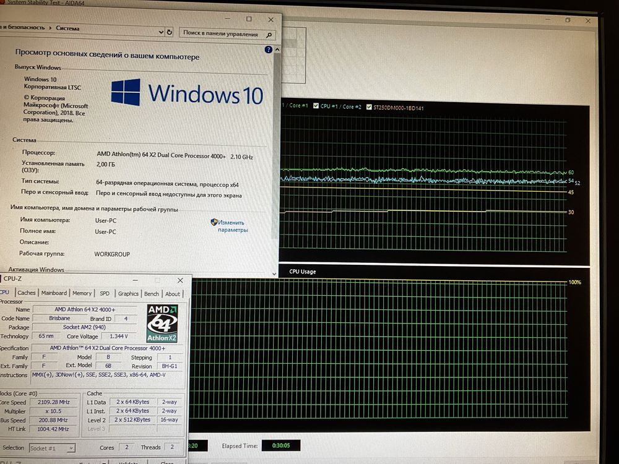
Task: Open the About tab in CPU-Z
Action: [173, 294]
